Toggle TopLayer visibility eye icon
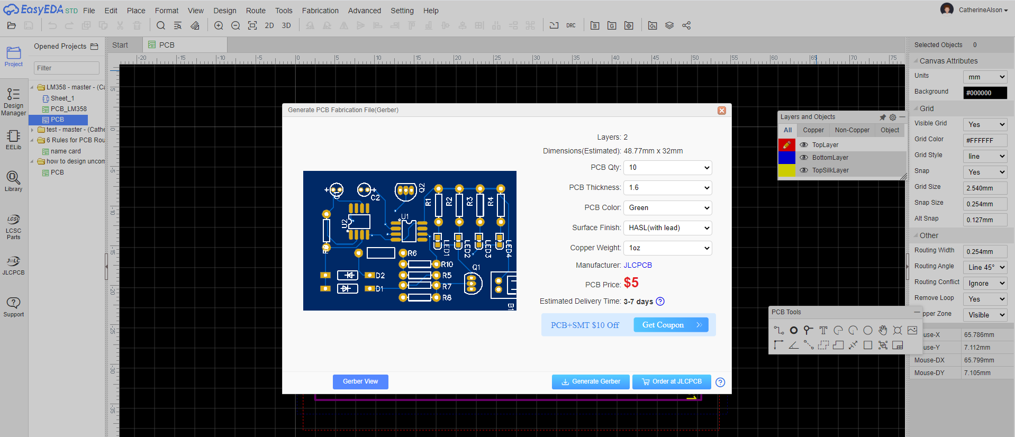 click(803, 145)
